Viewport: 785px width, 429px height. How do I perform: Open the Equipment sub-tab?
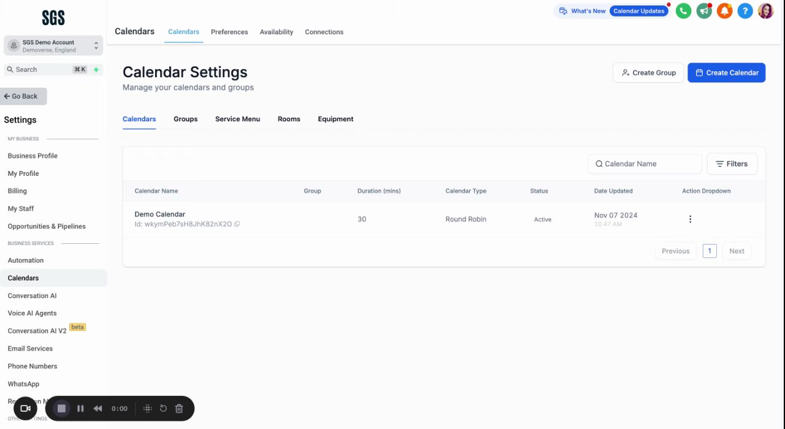[x=335, y=119]
